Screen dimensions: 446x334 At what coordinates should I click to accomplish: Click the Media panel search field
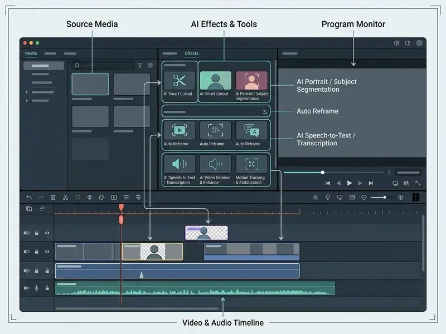coord(103,65)
